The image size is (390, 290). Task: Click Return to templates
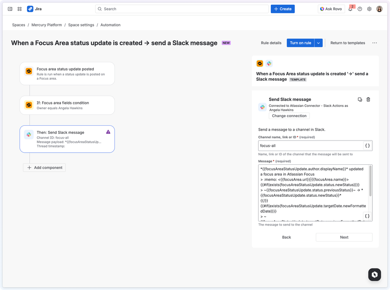click(x=348, y=43)
